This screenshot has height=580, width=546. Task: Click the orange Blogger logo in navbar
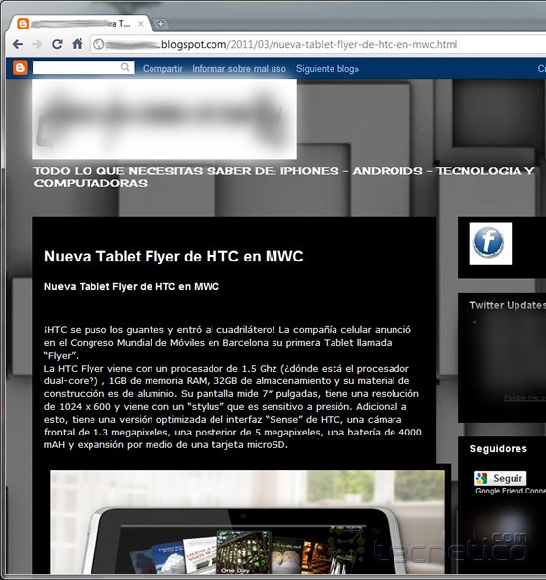point(20,68)
